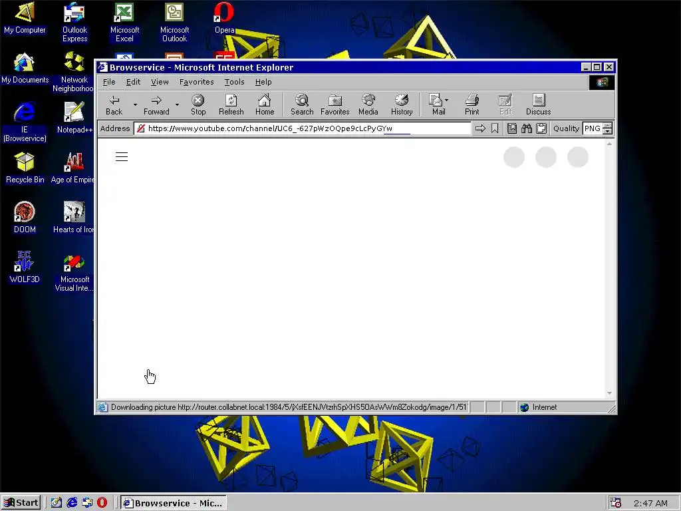Go to the Home page button
This screenshot has height=511, width=681.
[265, 105]
